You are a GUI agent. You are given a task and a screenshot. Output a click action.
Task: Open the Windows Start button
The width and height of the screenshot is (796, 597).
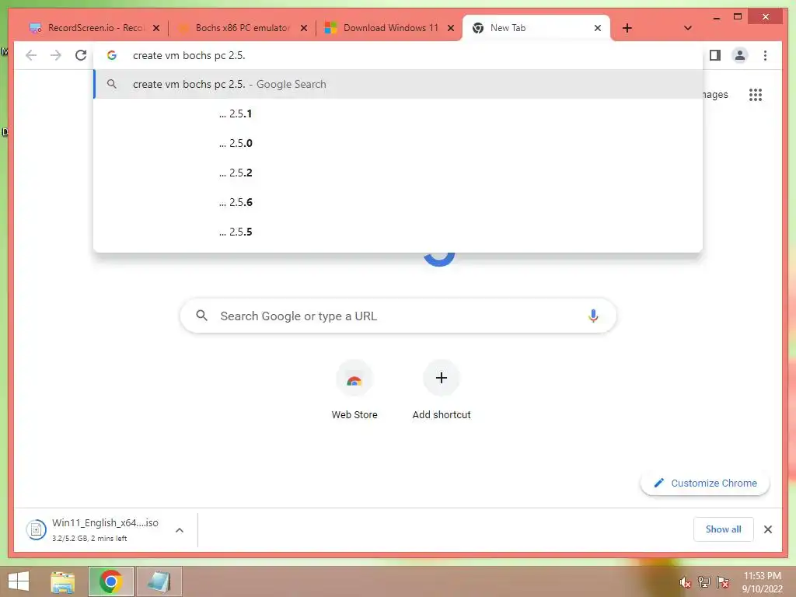point(19,581)
